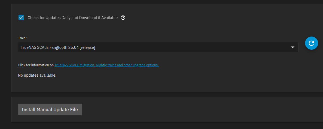Click the checkmark icon beside Check for Updates

21,18
